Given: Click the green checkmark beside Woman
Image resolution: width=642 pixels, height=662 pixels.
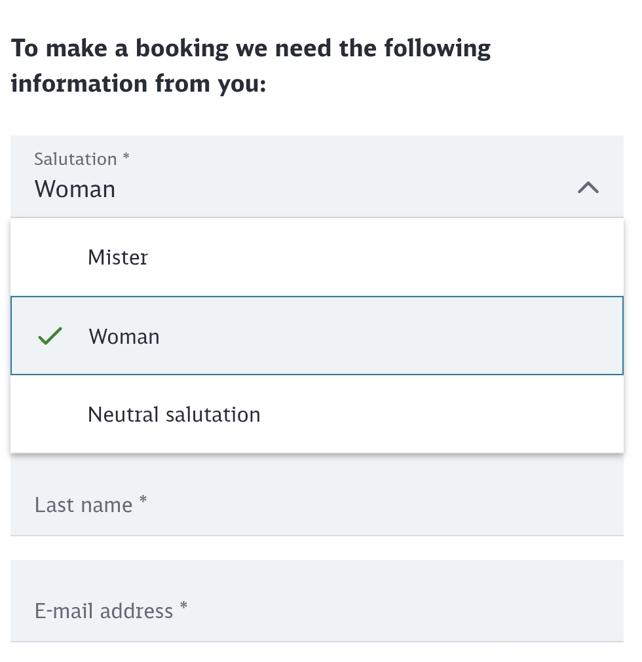Looking at the screenshot, I should (x=50, y=337).
